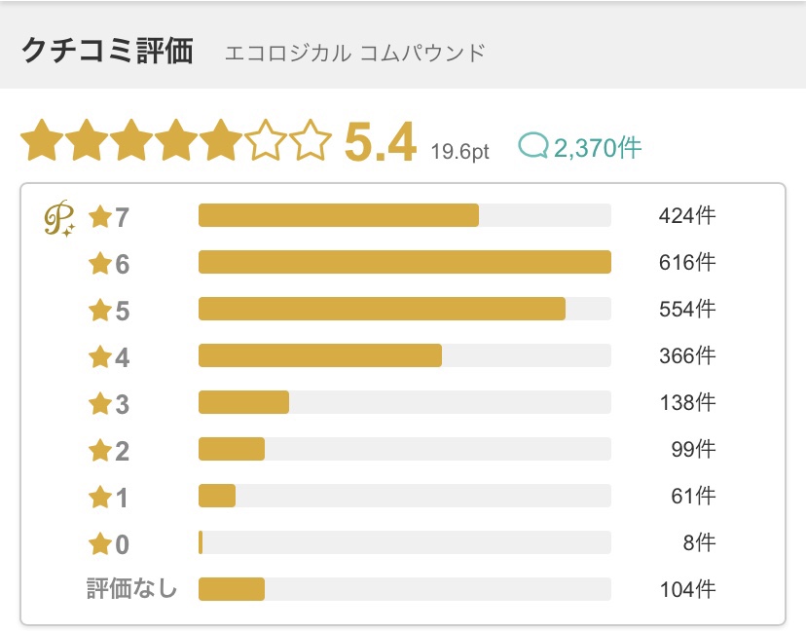This screenshot has height=631, width=806.
Task: Select the 評価なし row label
Action: [131, 588]
